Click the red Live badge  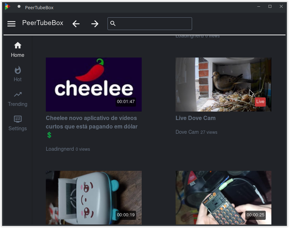[x=260, y=102]
